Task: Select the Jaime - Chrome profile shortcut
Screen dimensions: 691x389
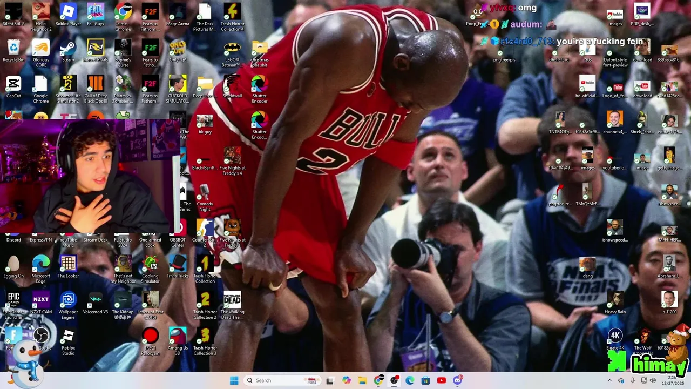Action: point(123,17)
